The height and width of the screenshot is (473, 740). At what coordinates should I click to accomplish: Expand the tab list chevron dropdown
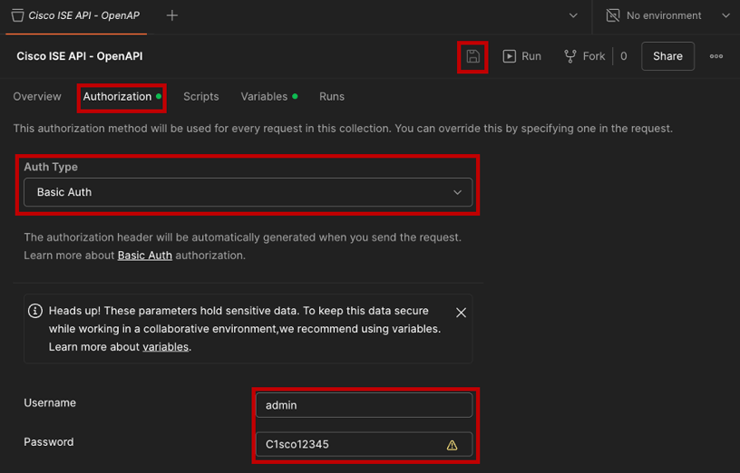coord(573,15)
